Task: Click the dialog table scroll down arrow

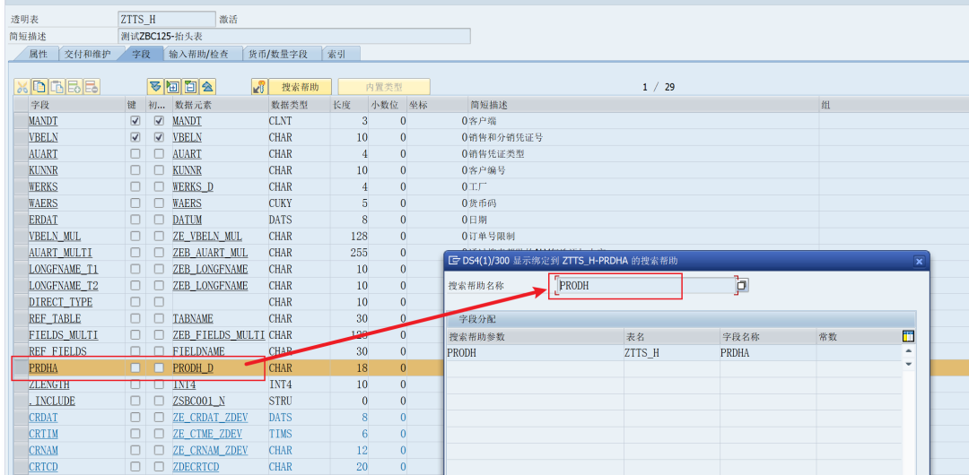Action: pos(908,364)
